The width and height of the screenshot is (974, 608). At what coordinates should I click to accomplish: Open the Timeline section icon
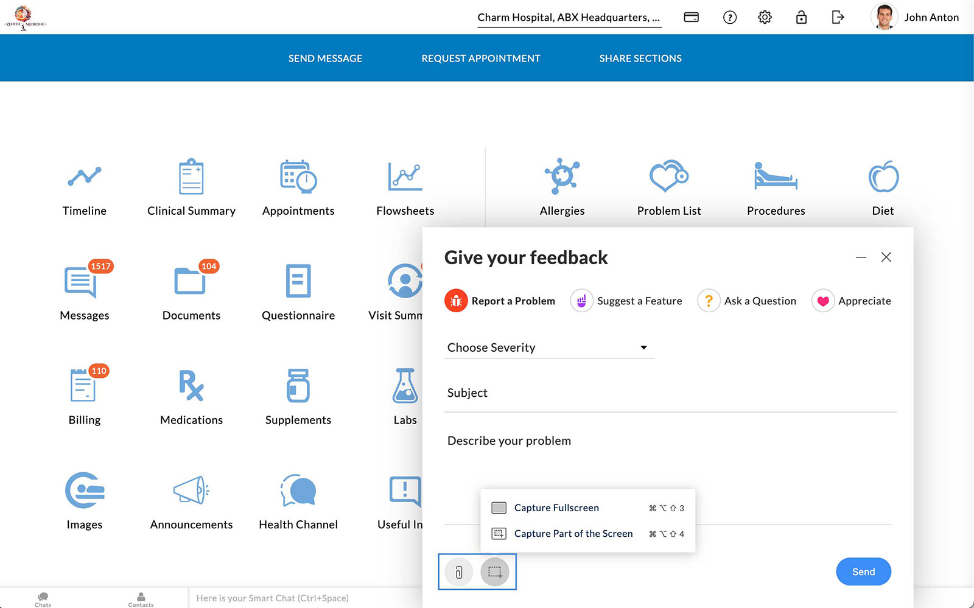pyautogui.click(x=85, y=176)
